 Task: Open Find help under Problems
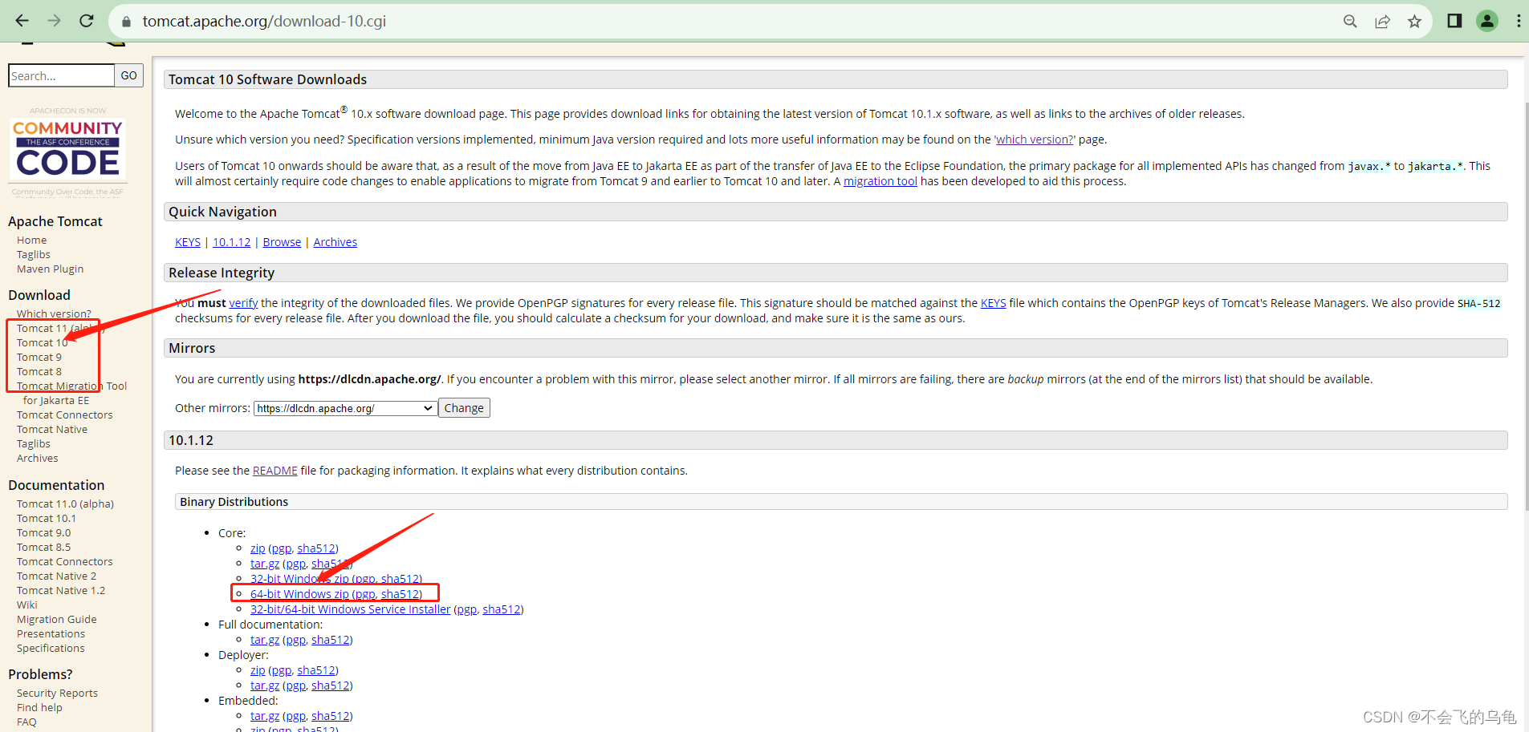coord(39,708)
